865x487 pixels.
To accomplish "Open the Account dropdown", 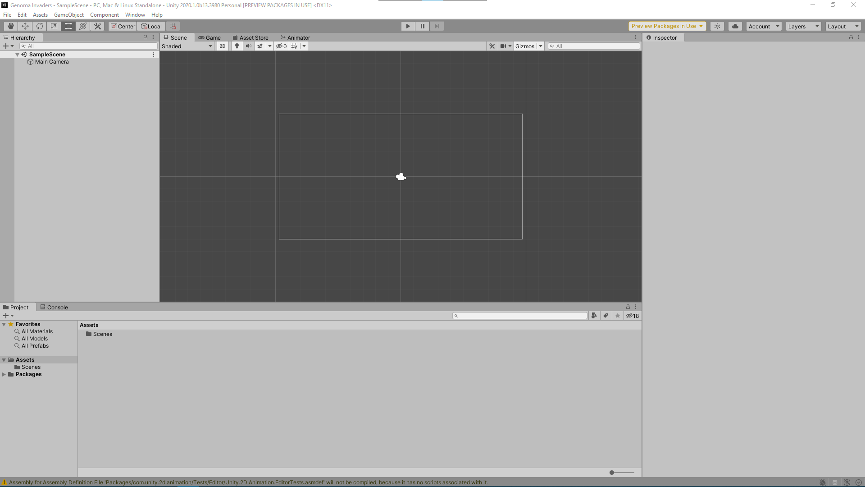I will tap(764, 26).
